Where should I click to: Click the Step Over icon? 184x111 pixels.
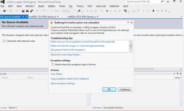[115, 11]
